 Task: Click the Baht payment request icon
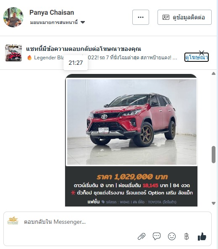click(186, 236)
